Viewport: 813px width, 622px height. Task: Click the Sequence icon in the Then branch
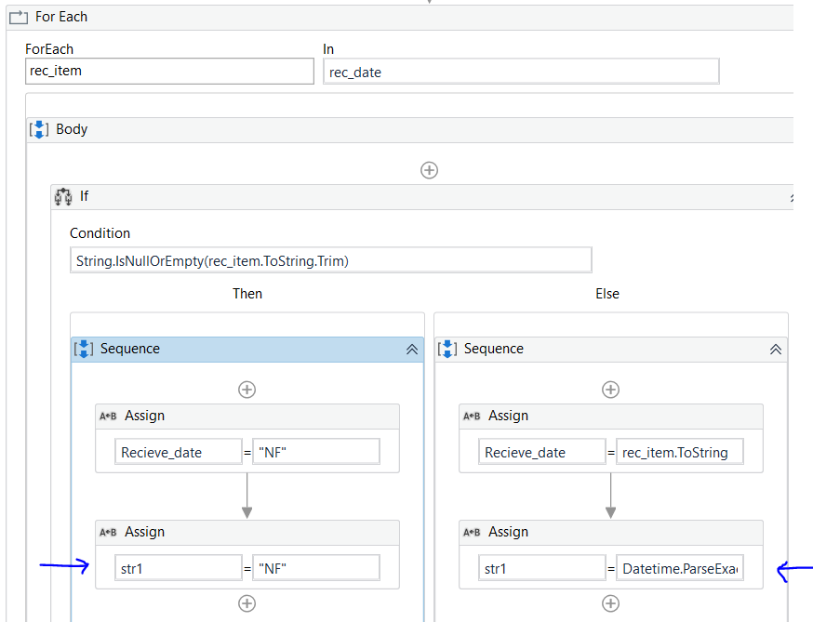point(84,348)
